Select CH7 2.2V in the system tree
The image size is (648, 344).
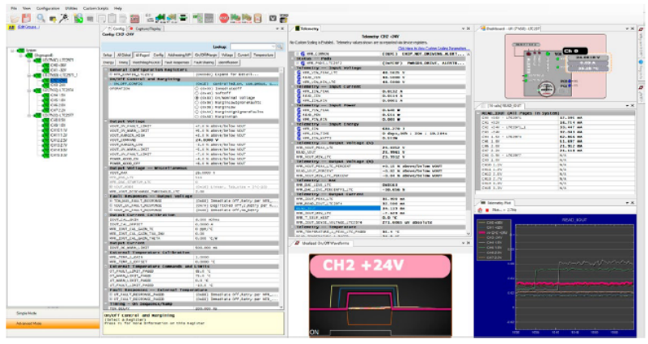[57, 110]
